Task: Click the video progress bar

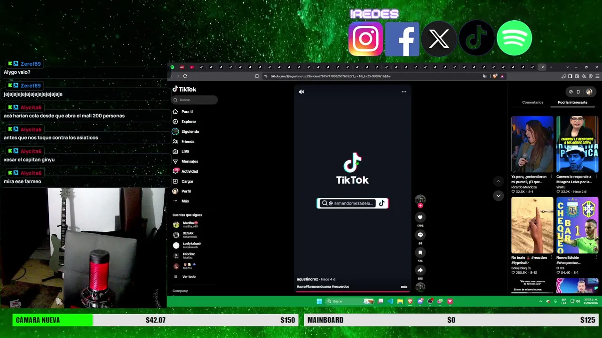Action: click(x=353, y=292)
